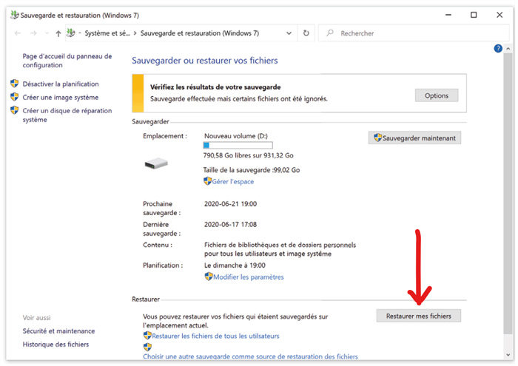Image resolution: width=518 pixels, height=366 pixels.
Task: Click the vertical scrollbar thumb
Action: click(508, 193)
